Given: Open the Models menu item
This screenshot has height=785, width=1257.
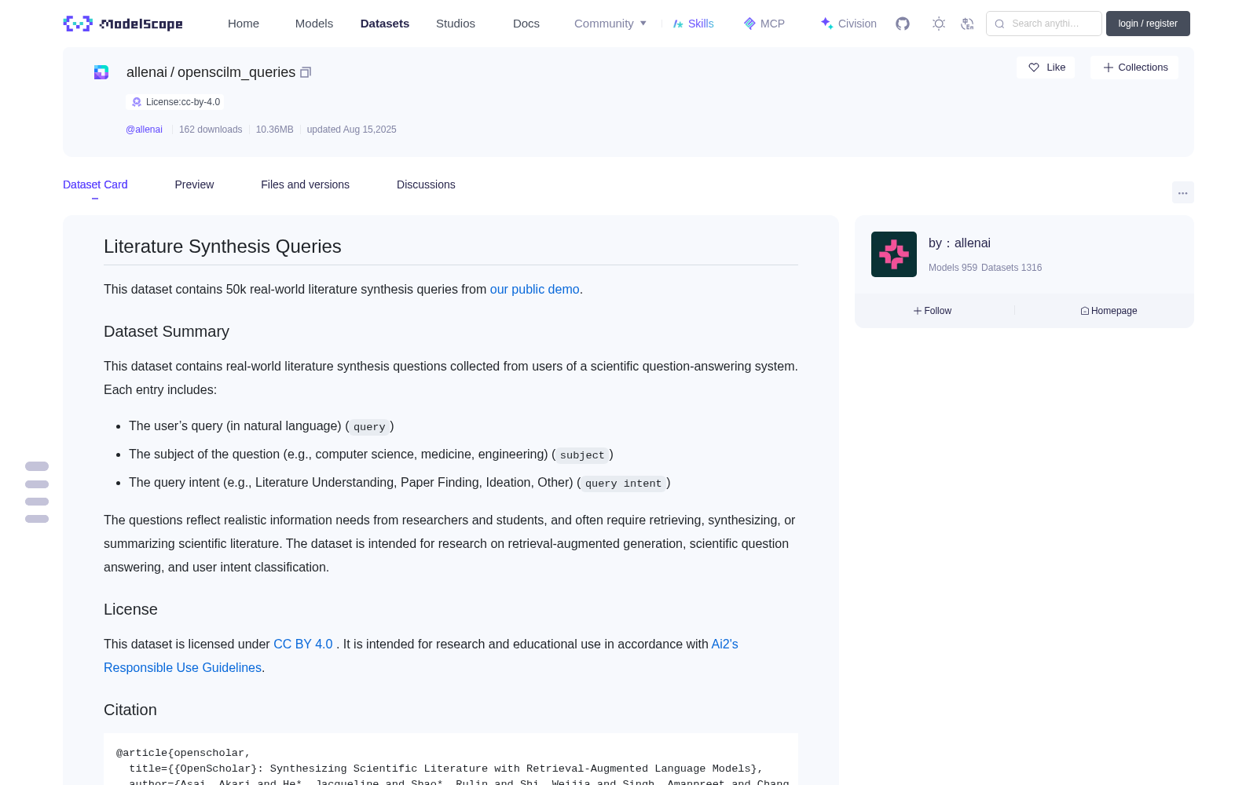Looking at the screenshot, I should click(x=314, y=24).
